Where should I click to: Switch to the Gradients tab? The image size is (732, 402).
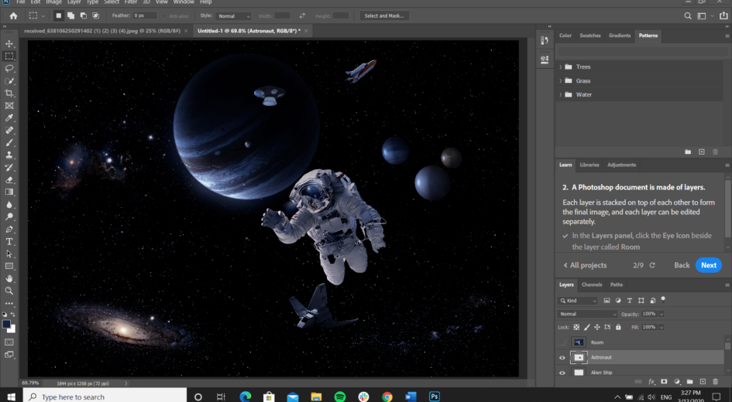tap(620, 36)
